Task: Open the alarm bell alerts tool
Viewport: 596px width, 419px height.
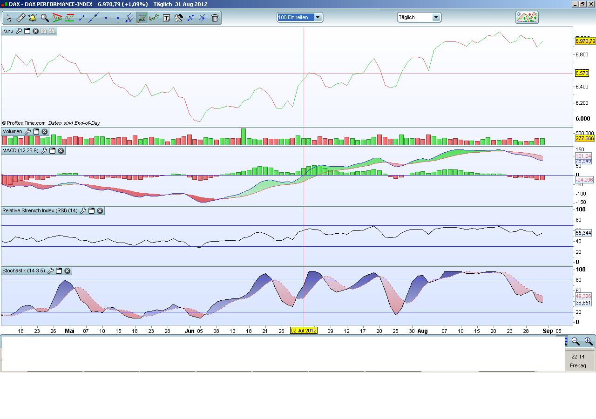Action: click(33, 18)
